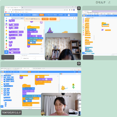Select orange Control category in top-left Scratch
This screenshot has height=117, width=117.
click(6, 34)
